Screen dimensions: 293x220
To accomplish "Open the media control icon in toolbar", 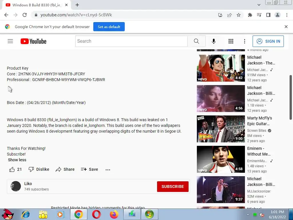I will coord(259,15).
